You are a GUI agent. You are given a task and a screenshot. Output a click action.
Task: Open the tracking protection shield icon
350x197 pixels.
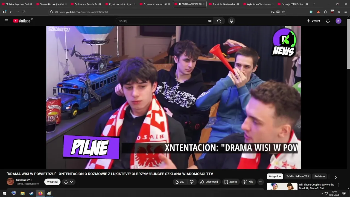click(51, 12)
